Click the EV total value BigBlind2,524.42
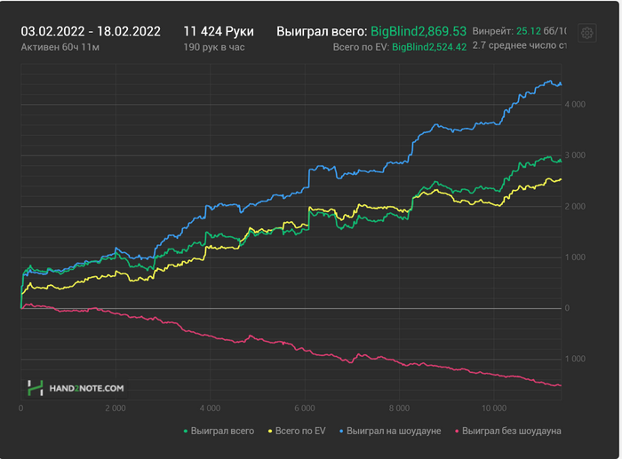Screen dimensions: 622x459 click(429, 47)
